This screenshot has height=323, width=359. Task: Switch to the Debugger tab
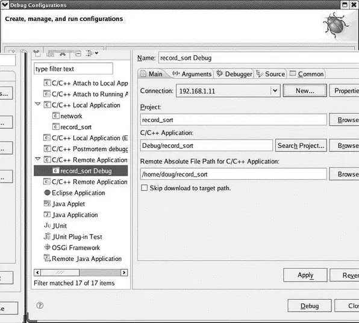[x=234, y=74]
